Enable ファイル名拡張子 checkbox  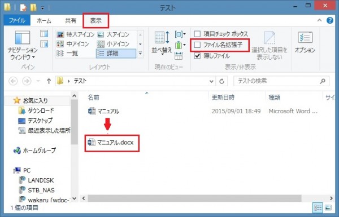[197, 45]
